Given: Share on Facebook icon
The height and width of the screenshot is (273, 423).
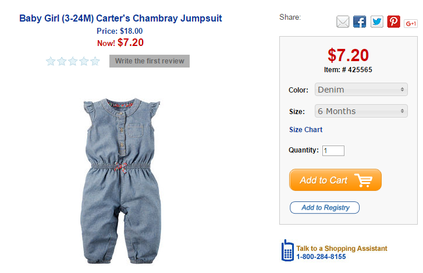Looking at the screenshot, I should click(360, 22).
